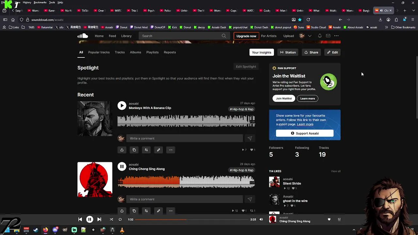Show more bookmarks via overflow chevron

click(386, 27)
